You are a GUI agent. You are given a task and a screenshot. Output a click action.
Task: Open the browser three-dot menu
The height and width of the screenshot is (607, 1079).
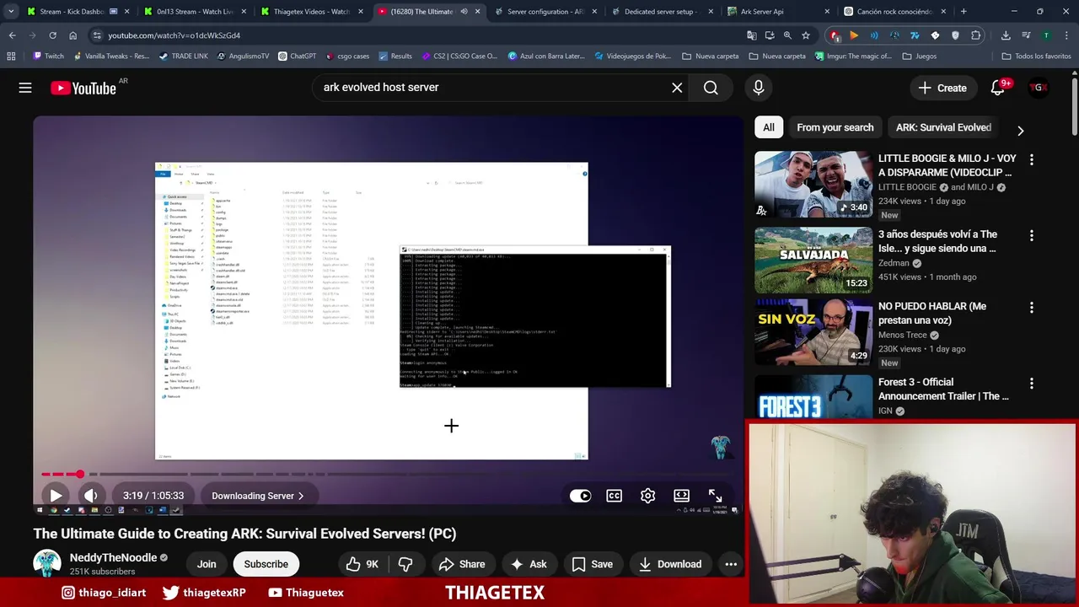(1066, 35)
